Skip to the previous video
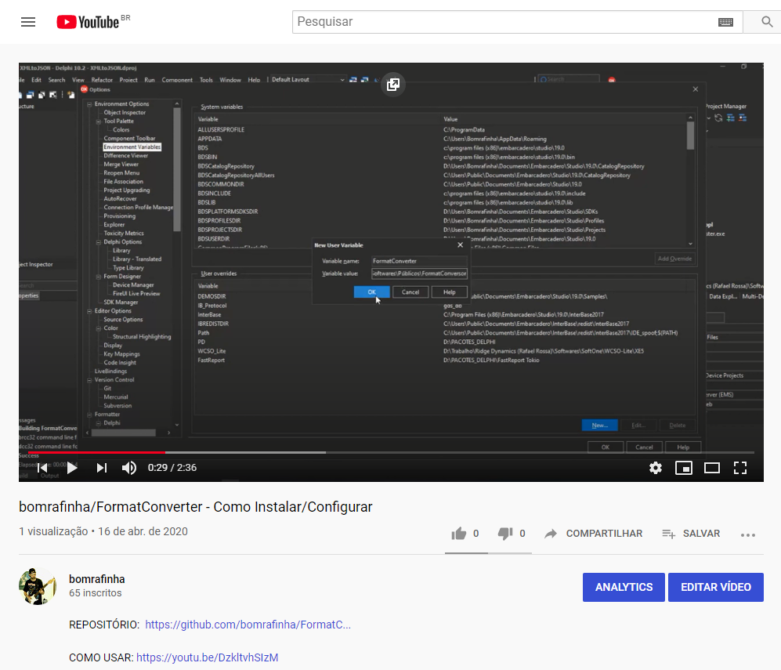781x670 pixels. point(43,468)
